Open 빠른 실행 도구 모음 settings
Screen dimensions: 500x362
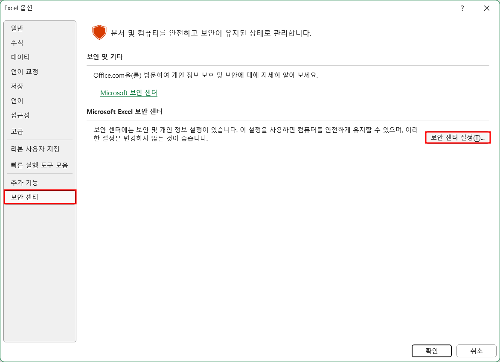click(40, 165)
